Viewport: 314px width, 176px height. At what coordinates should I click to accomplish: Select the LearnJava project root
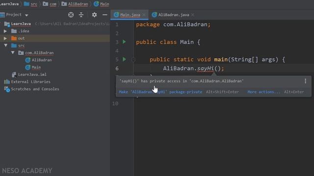(21, 24)
